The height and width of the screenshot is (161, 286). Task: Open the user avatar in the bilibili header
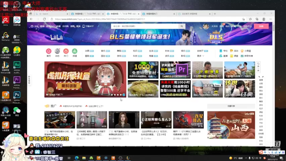[x=206, y=26]
